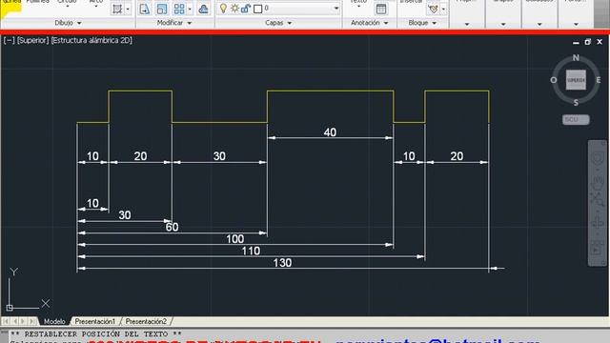Switch to the Presentación1 tab
The height and width of the screenshot is (343, 610).
point(95,322)
